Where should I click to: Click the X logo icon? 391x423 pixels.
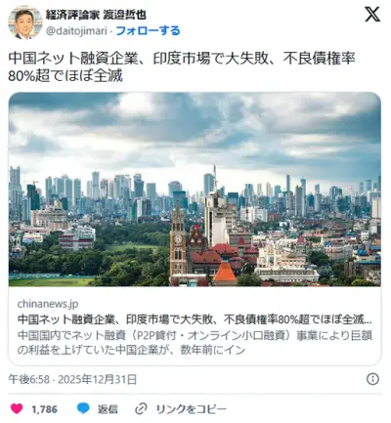pyautogui.click(x=372, y=15)
